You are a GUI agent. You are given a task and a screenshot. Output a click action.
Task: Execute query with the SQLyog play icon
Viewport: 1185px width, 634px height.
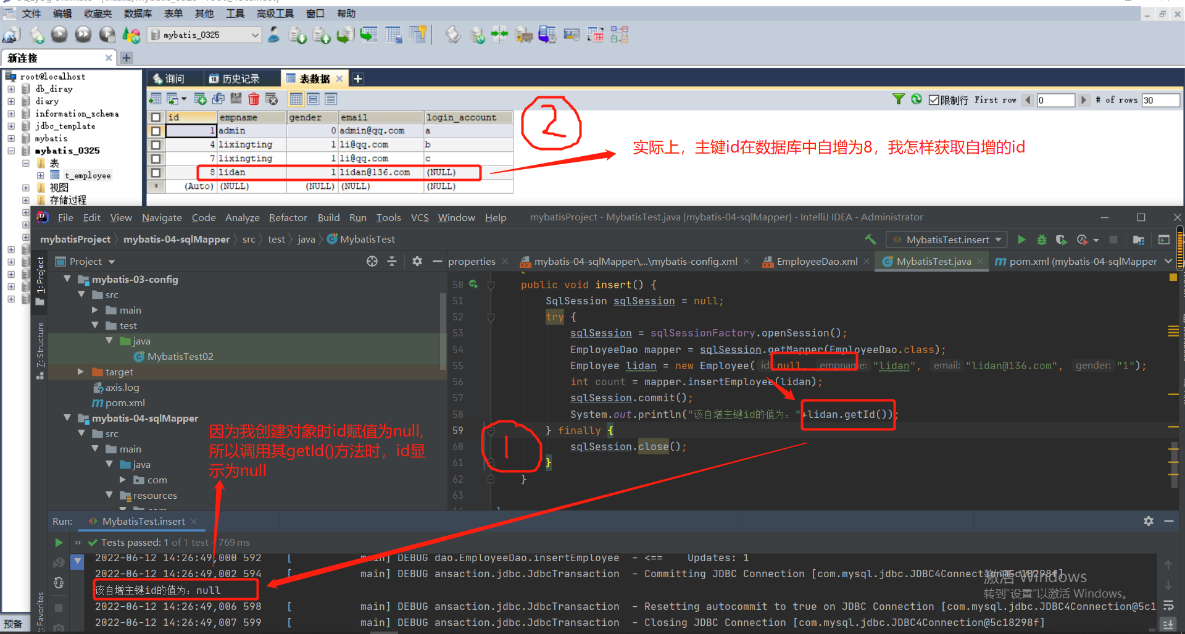click(x=59, y=35)
